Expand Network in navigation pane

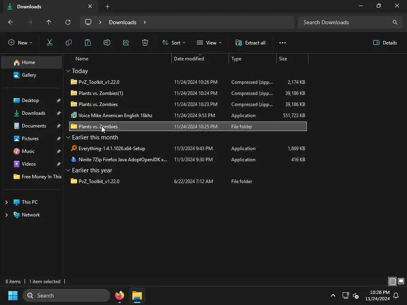(x=6, y=215)
